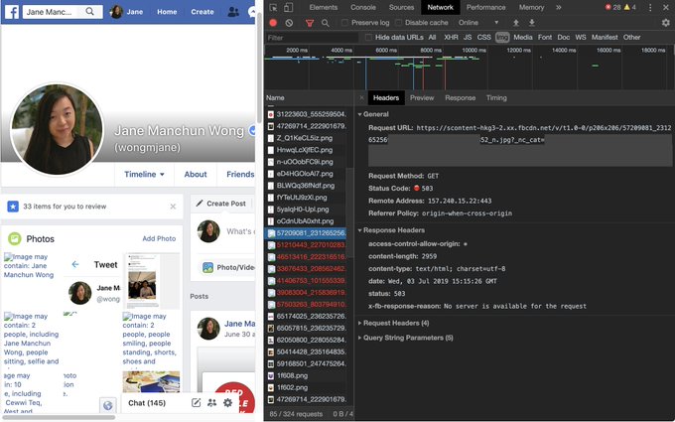The image size is (675, 422).
Task: Enable the Preserve log checkbox
Action: pos(344,23)
